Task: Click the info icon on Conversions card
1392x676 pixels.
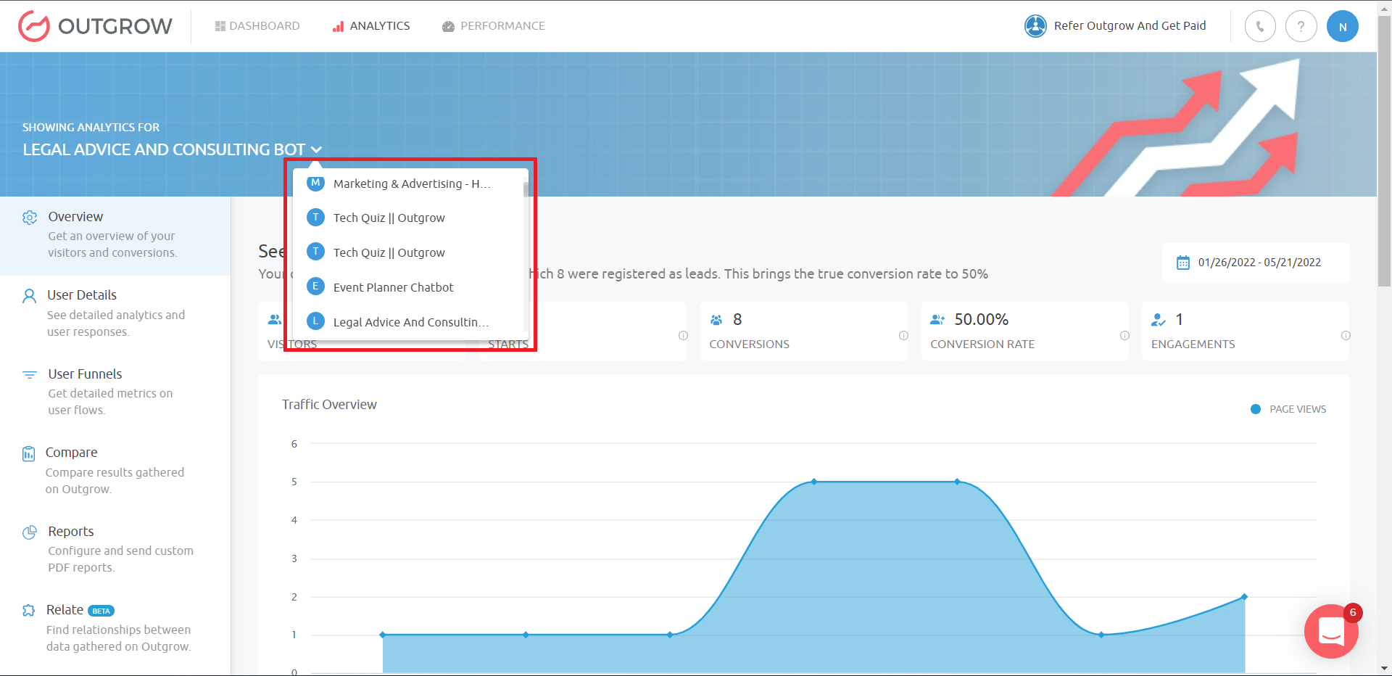Action: click(903, 335)
